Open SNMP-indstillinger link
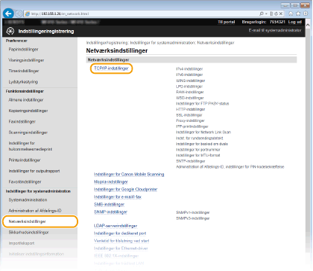The height and width of the screenshot is (271, 313). pyautogui.click(x=111, y=212)
